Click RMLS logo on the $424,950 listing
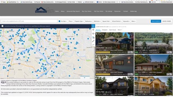173x97 pixels. [130, 52]
